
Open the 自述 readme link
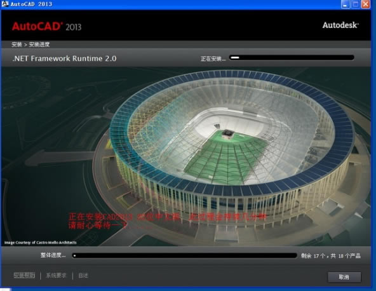tap(83, 276)
